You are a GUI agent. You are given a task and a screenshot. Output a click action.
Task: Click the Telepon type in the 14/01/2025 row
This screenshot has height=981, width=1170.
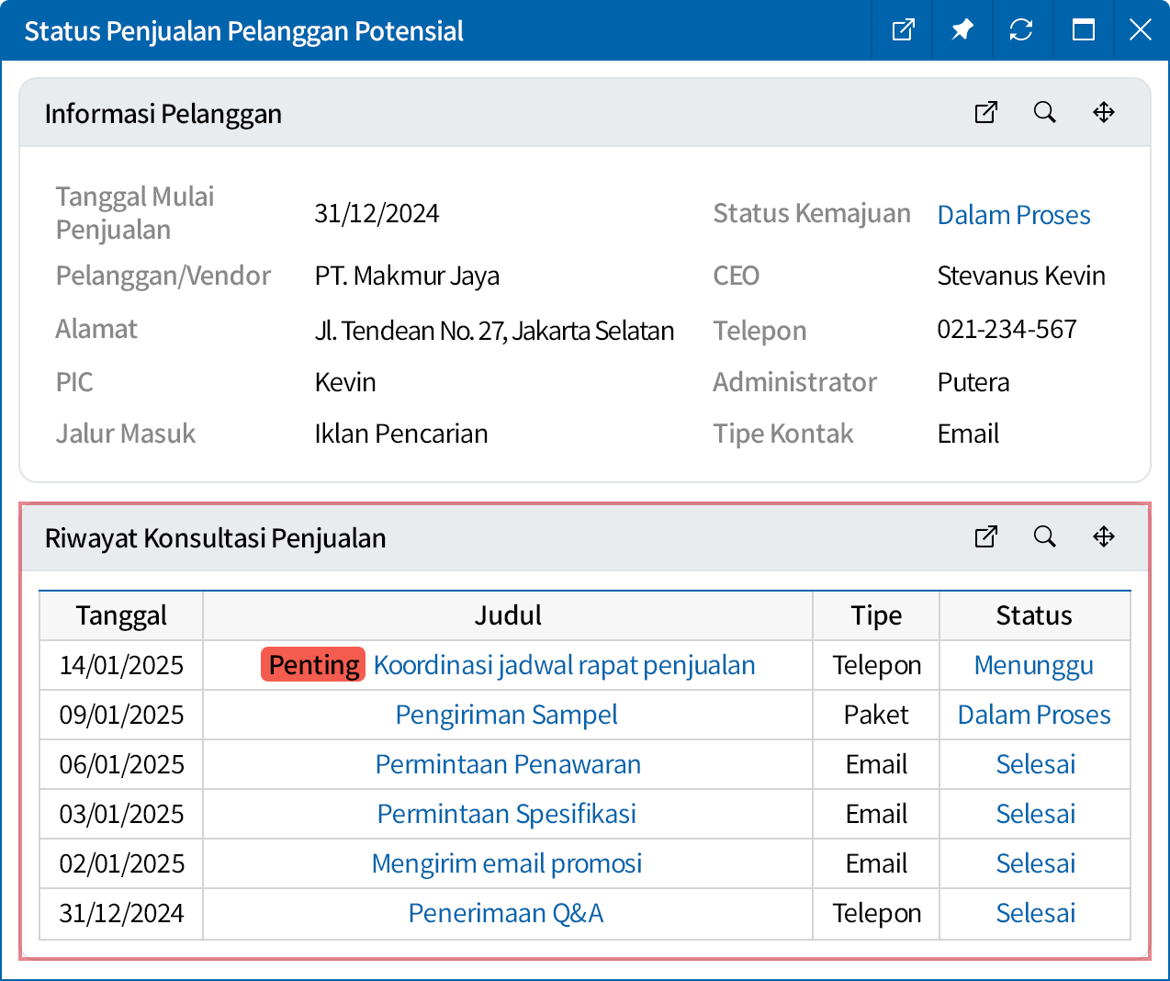tap(876, 665)
